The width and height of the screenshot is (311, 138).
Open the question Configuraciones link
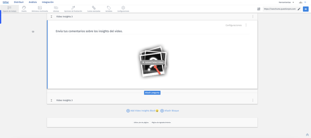coord(234,25)
